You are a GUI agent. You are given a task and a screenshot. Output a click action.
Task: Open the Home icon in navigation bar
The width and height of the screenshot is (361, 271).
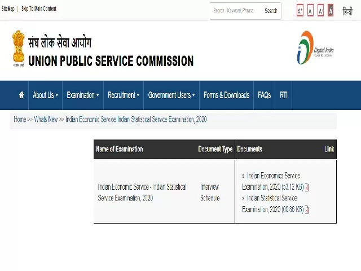21,95
